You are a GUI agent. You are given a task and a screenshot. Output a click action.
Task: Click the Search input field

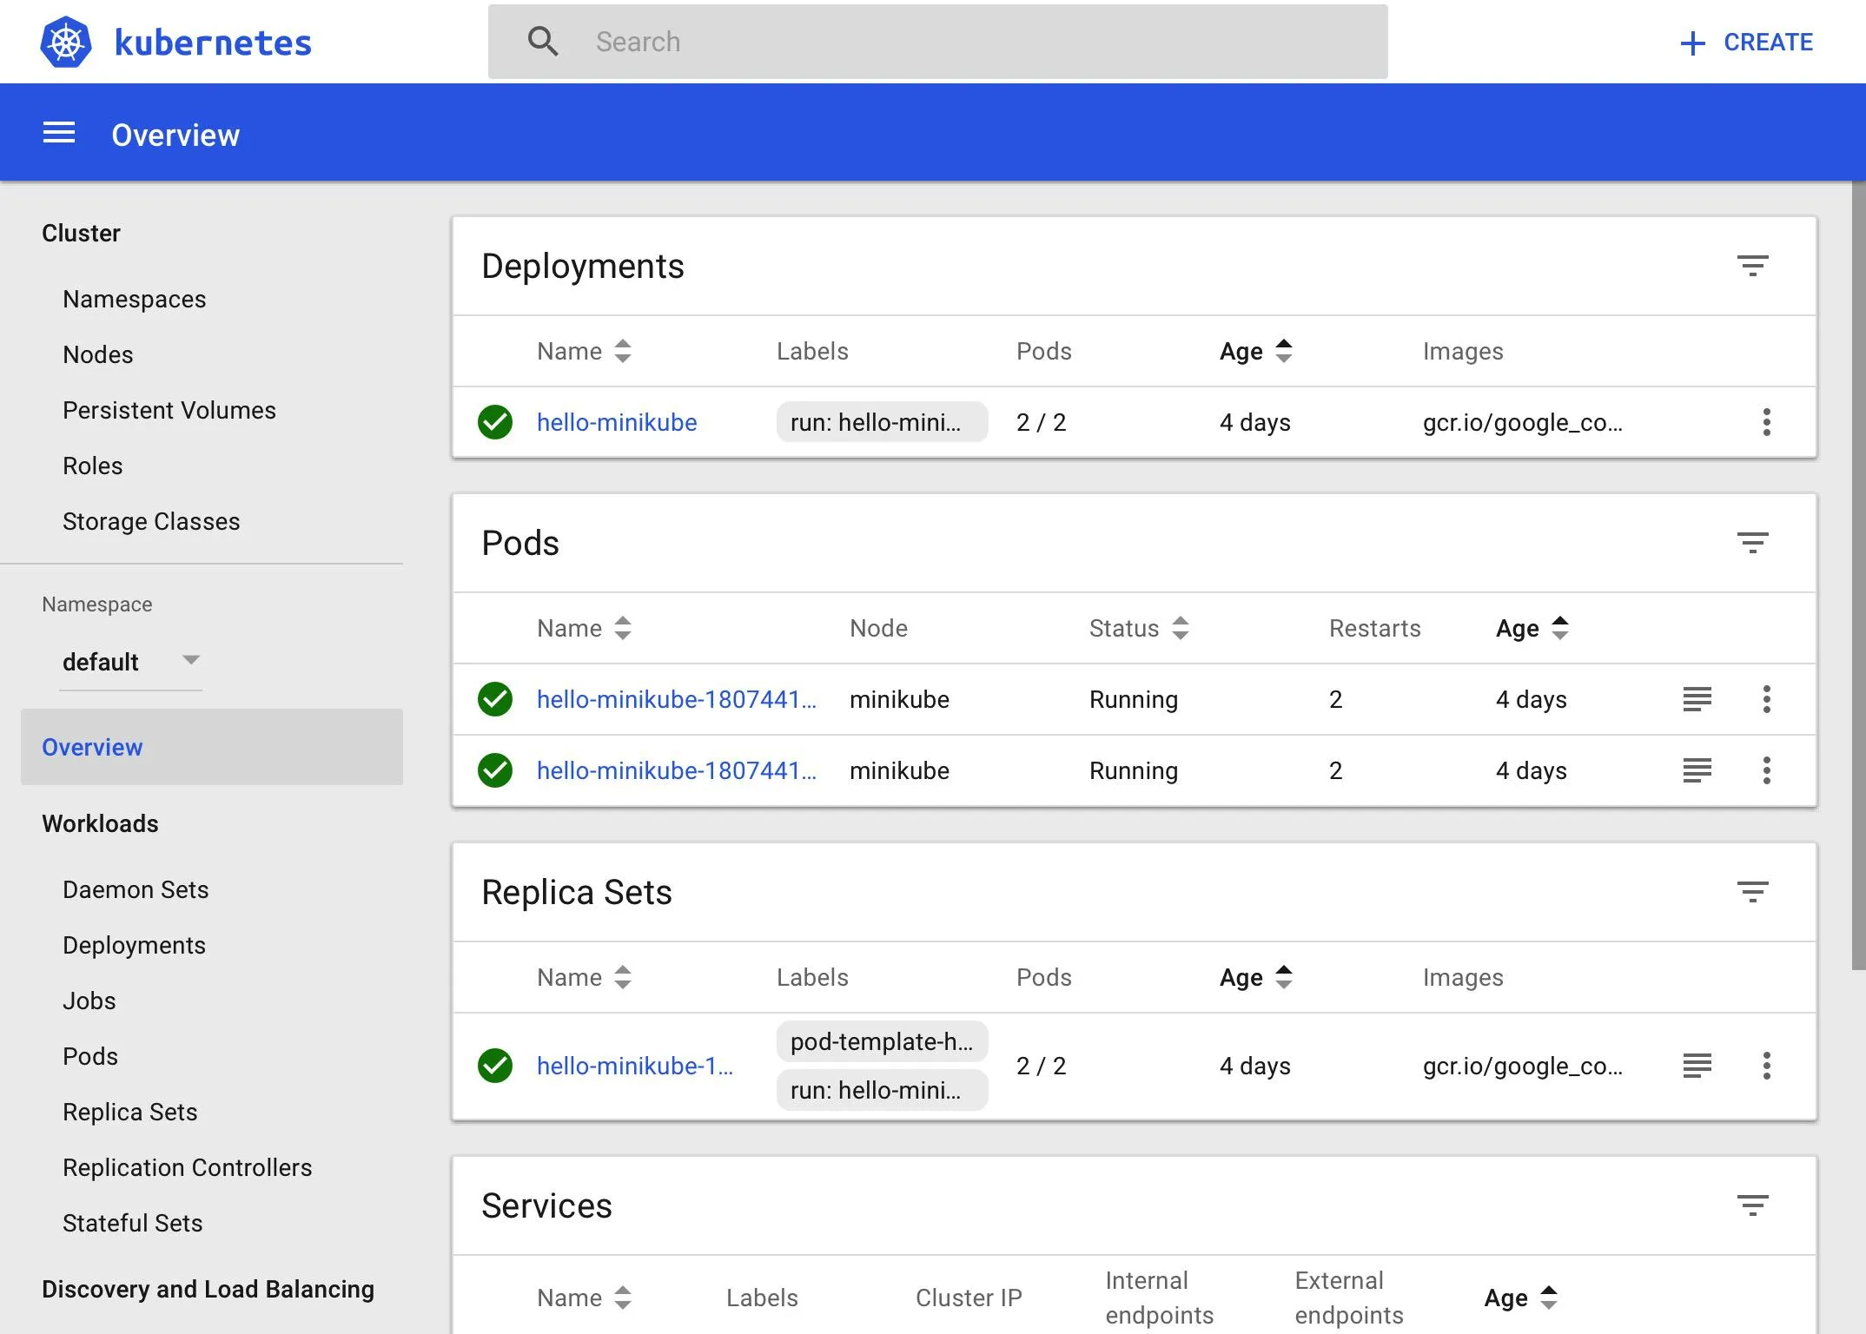[938, 42]
